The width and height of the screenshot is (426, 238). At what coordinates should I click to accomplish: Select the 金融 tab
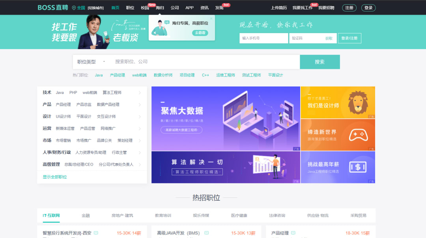coord(86,216)
